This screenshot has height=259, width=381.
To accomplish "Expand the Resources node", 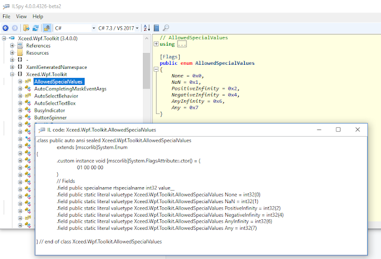I will pyautogui.click(x=12, y=53).
